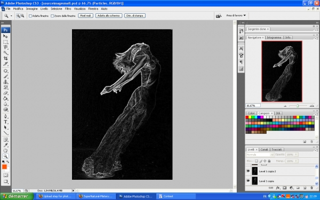The width and height of the screenshot is (320, 200).
Task: Add a layer style (fx)
Action: click(277, 188)
